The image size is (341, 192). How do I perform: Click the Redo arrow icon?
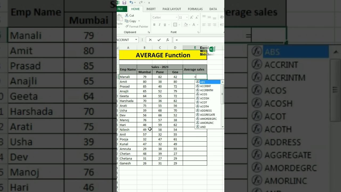pyautogui.click(x=140, y=3)
